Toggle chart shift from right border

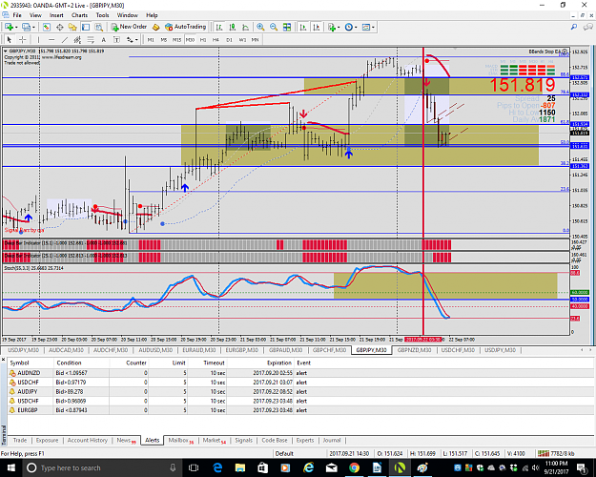317,27
